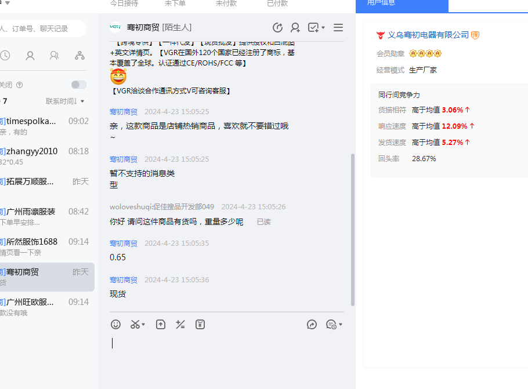Open the emoji picker in chat toolbar

[x=116, y=325]
